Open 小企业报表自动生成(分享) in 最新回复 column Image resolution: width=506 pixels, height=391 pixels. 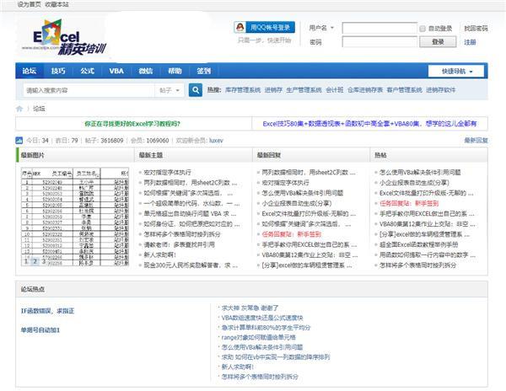[297, 203]
